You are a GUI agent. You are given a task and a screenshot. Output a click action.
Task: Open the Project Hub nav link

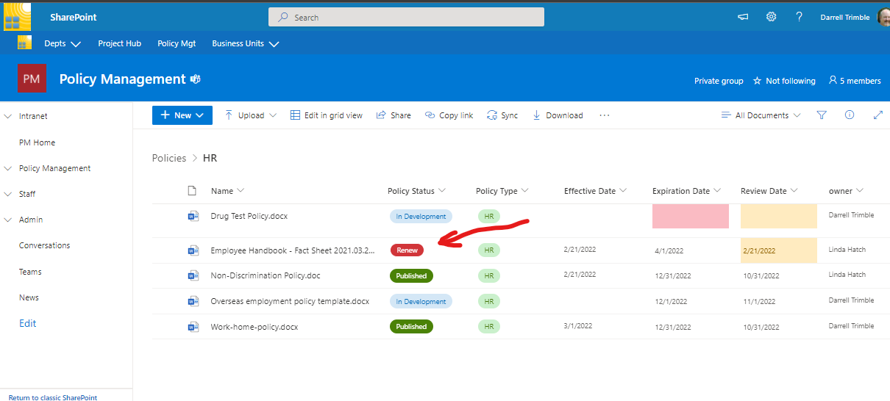tap(120, 43)
